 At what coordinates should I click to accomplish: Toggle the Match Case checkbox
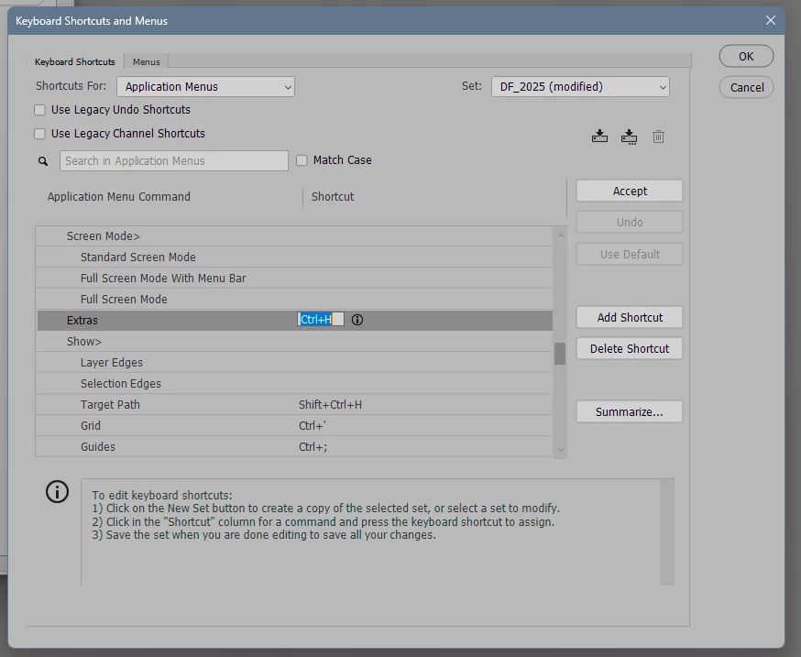point(302,160)
